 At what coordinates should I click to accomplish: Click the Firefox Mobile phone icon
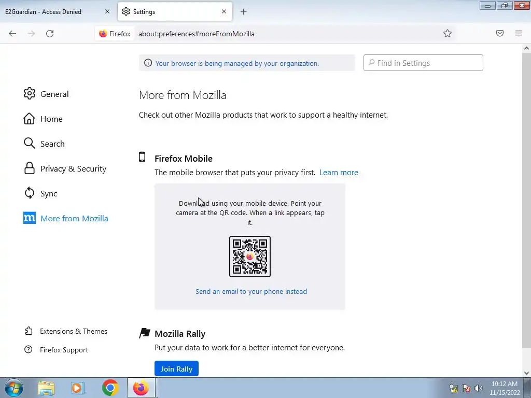(142, 157)
